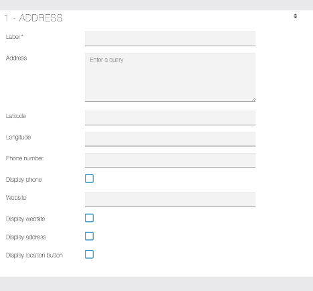The height and width of the screenshot is (291, 313).
Task: Click the Display phone label text
Action: 23,180
